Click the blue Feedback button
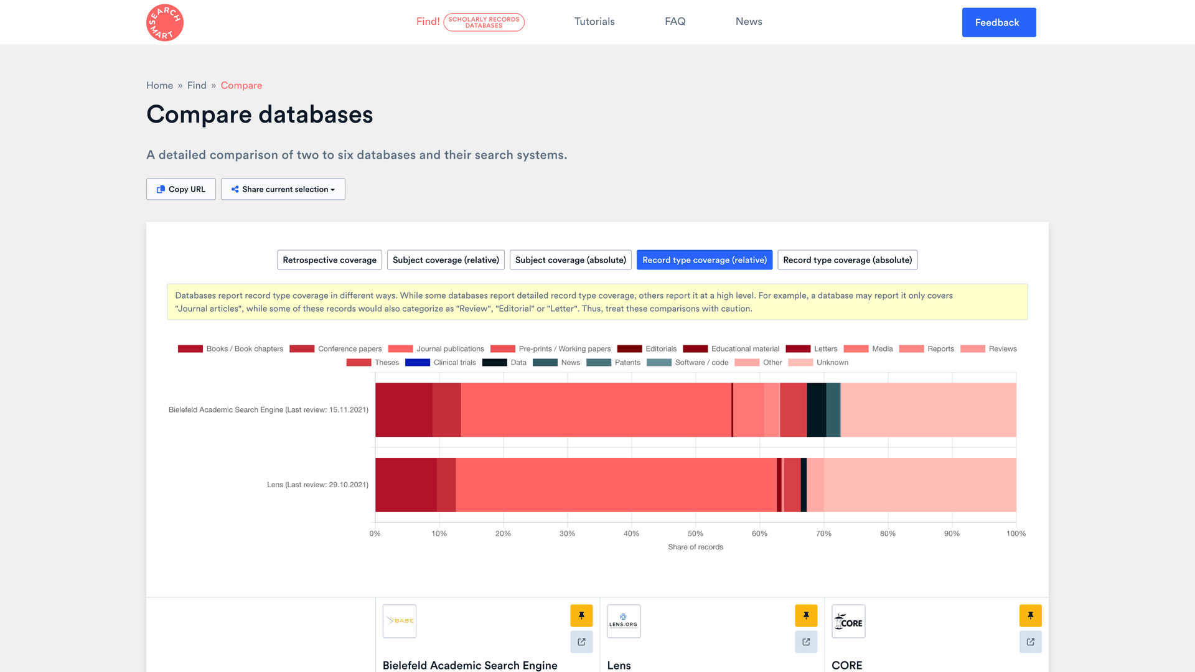 [x=998, y=22]
